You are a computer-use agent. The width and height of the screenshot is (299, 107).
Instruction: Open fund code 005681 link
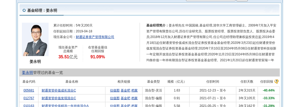pos(29,90)
